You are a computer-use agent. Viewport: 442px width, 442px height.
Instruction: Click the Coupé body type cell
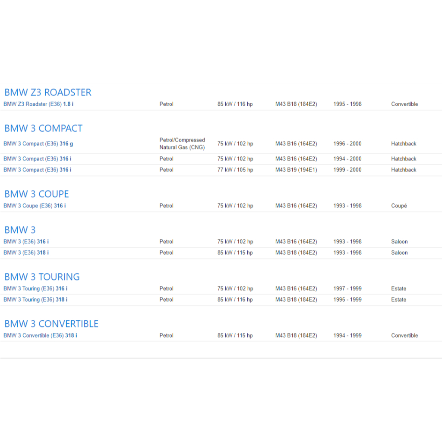[399, 206]
